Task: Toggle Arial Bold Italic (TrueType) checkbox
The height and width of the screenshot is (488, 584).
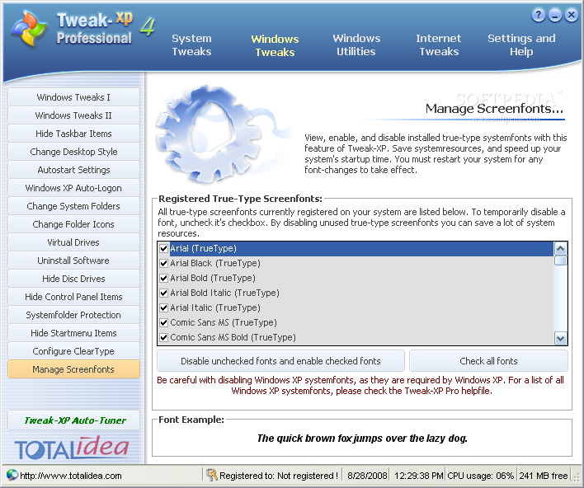Action: click(163, 293)
